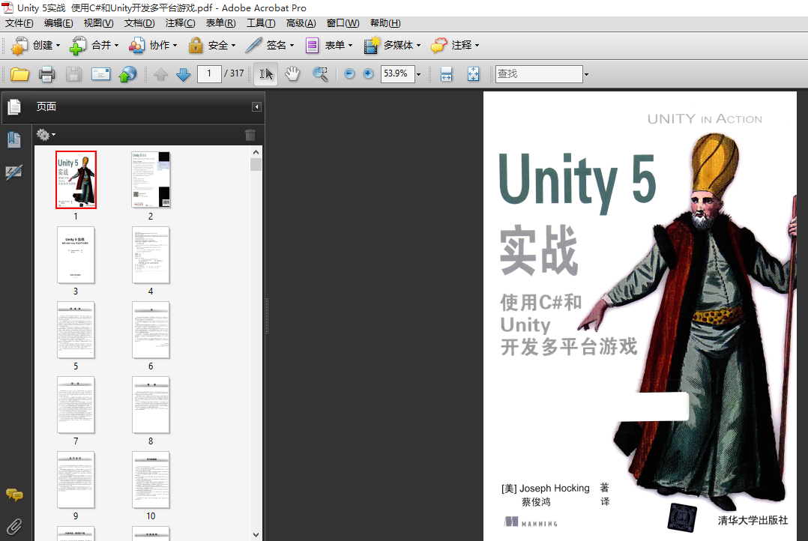Screen dimensions: 808x541
Task: Open the 编辑(E) menu
Action: coord(58,23)
